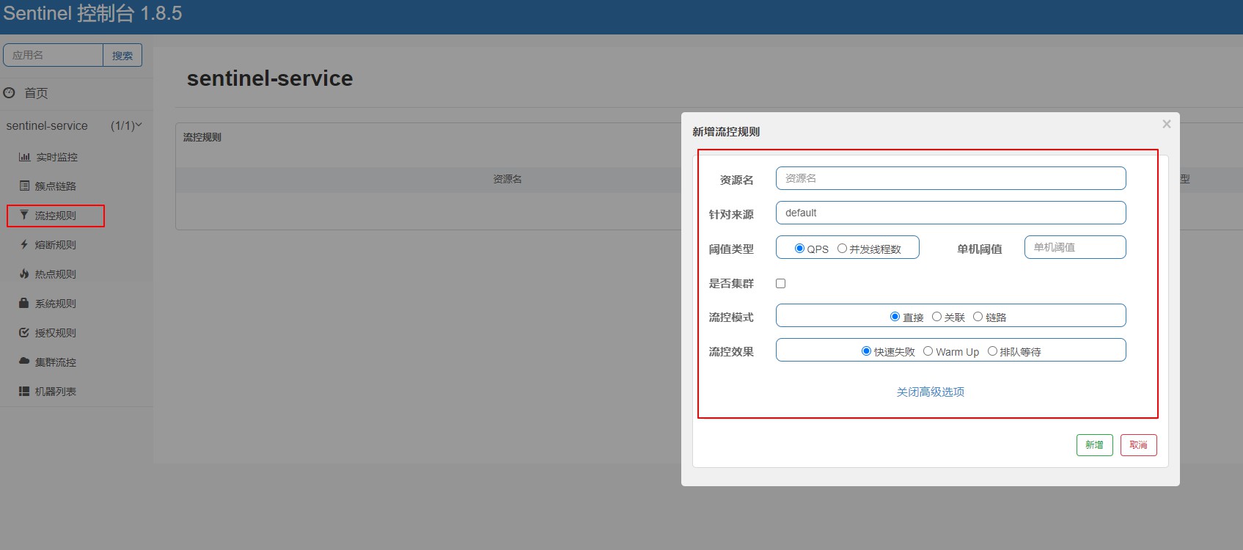Image resolution: width=1243 pixels, height=550 pixels.
Task: Click the 流控规则 panel heading text
Action: pos(202,137)
